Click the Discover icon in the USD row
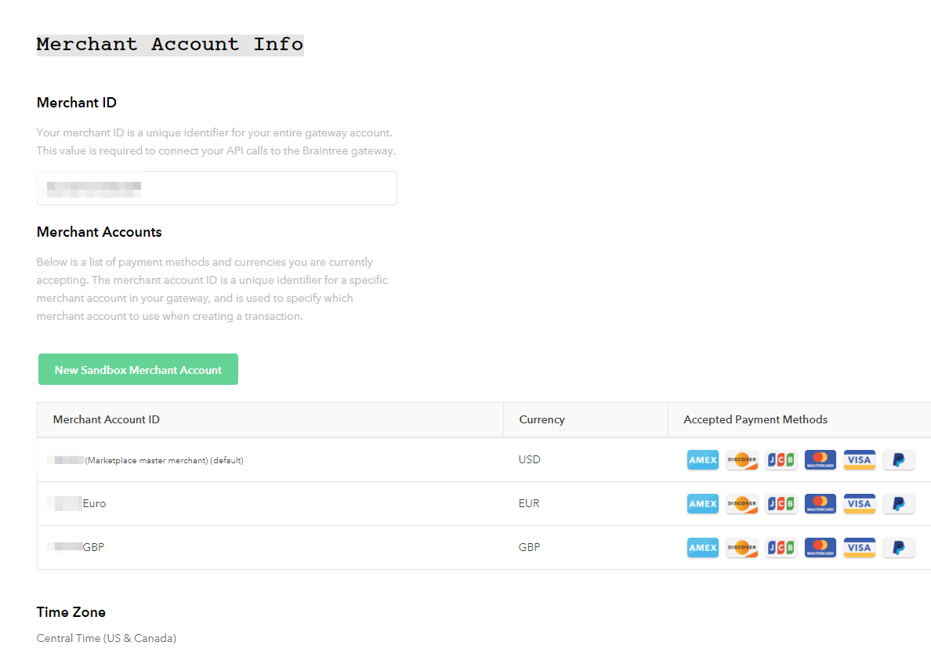 (741, 460)
